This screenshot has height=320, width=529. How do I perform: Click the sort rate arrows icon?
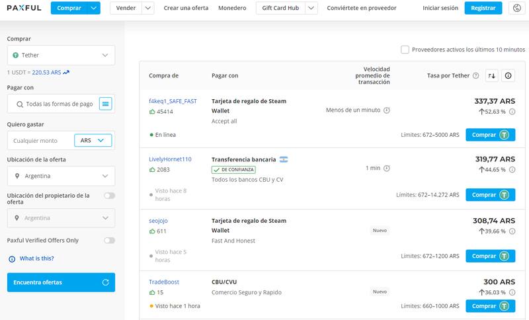491,75
